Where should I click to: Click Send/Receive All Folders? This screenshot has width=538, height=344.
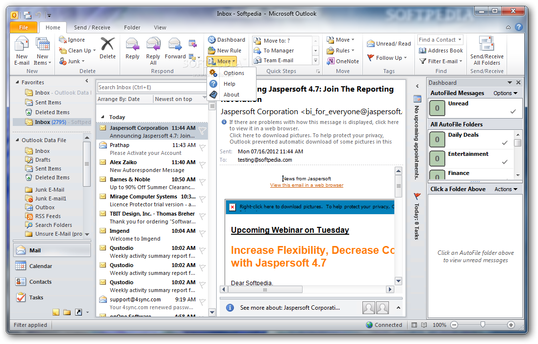click(x=487, y=51)
